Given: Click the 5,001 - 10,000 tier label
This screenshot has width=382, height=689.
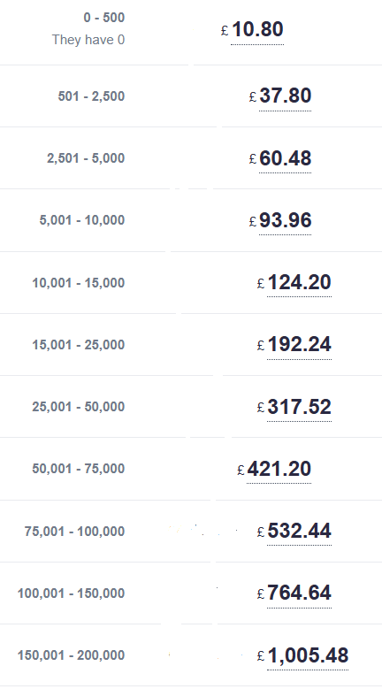Looking at the screenshot, I should 82,220.
